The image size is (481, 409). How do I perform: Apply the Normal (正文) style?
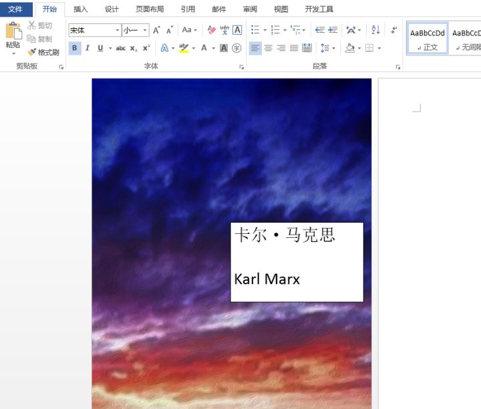pyautogui.click(x=428, y=39)
